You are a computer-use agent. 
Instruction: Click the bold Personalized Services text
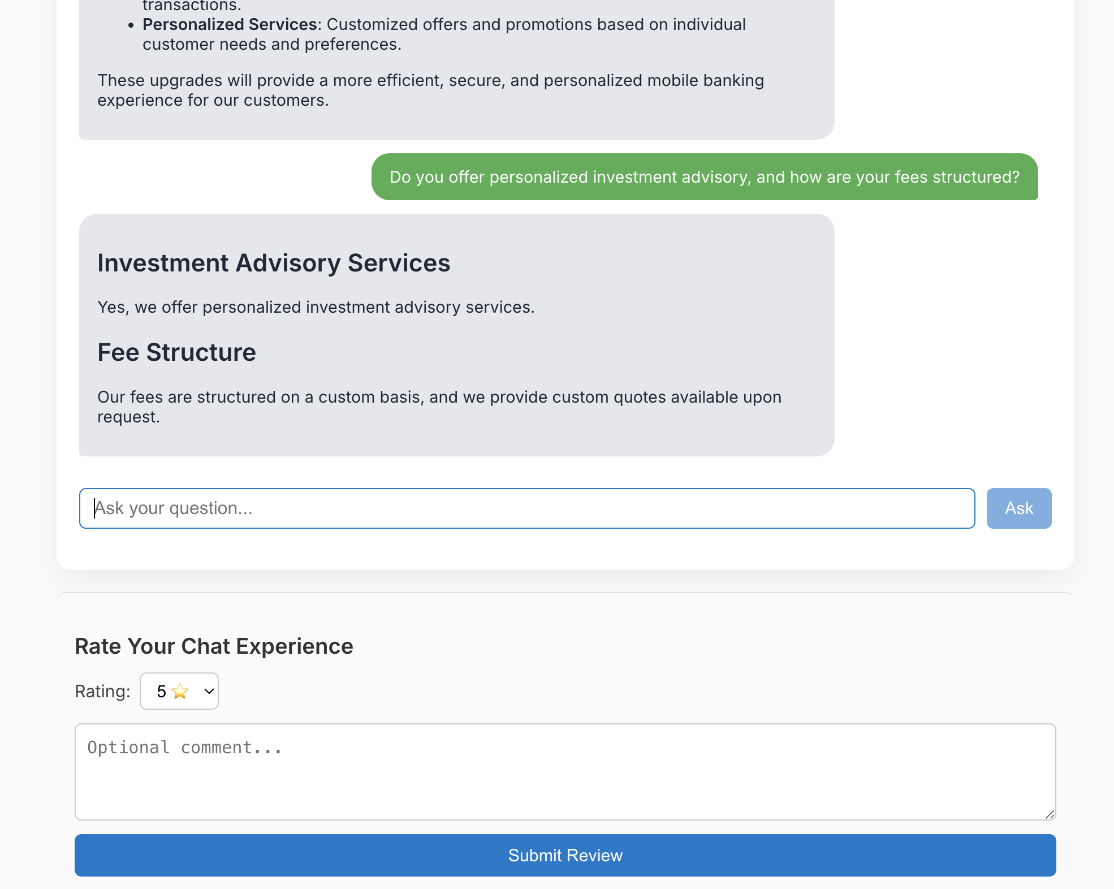click(x=229, y=25)
